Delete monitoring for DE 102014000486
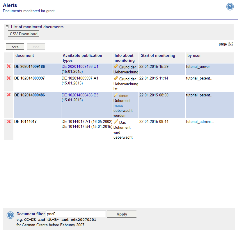 point(9,95)
